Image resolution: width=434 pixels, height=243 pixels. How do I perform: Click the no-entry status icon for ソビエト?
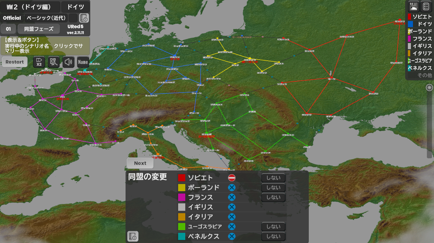[x=232, y=178]
